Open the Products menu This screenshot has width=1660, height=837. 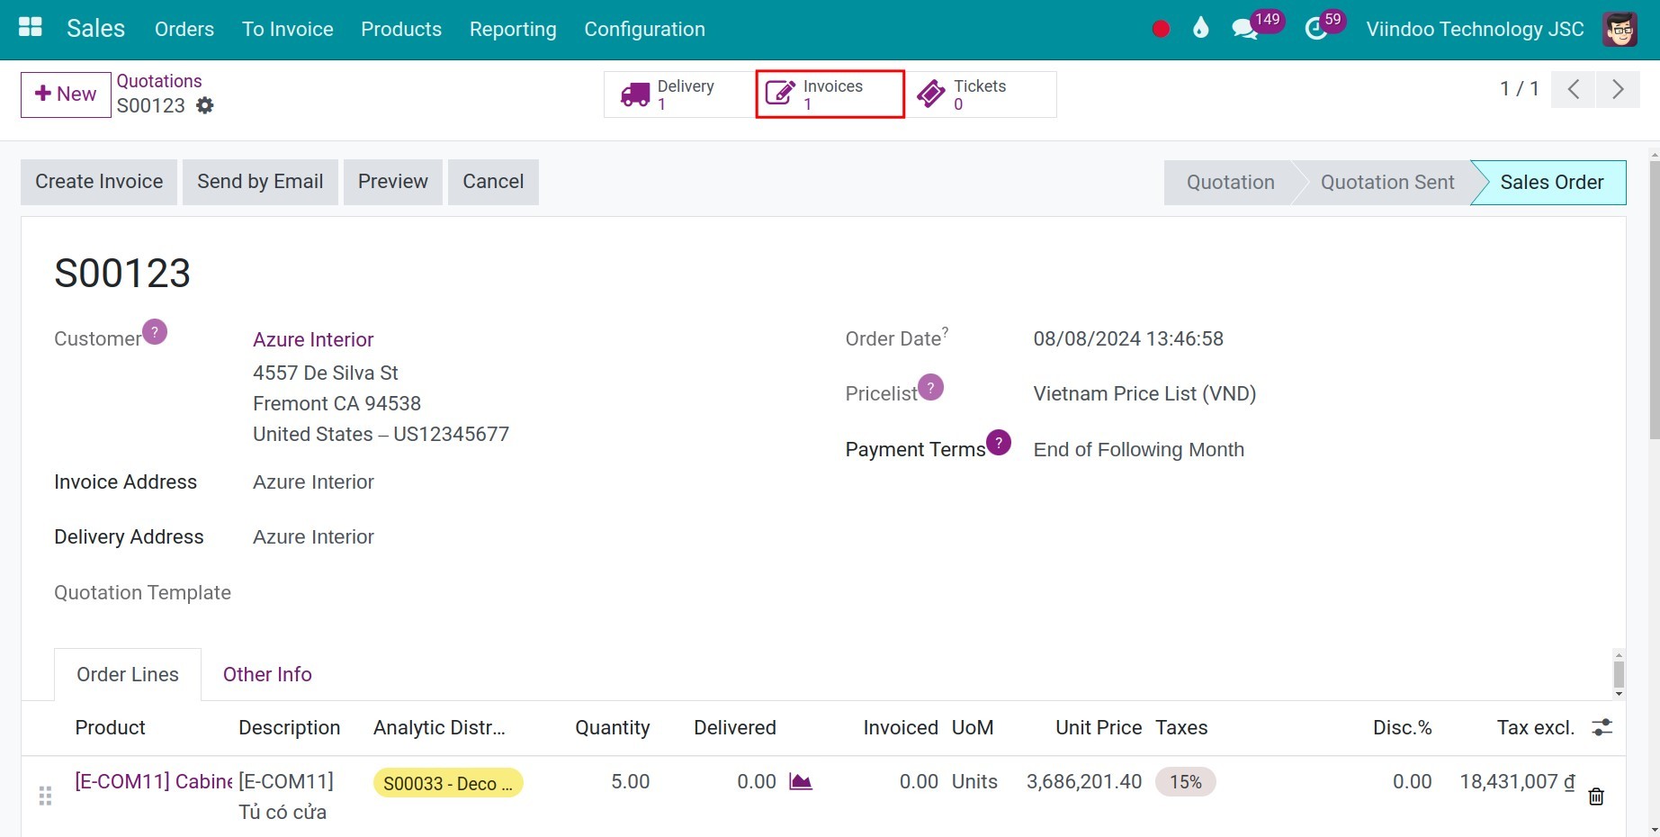click(401, 29)
